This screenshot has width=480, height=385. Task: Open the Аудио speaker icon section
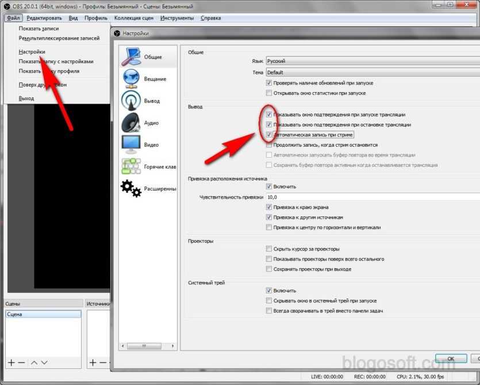click(130, 123)
